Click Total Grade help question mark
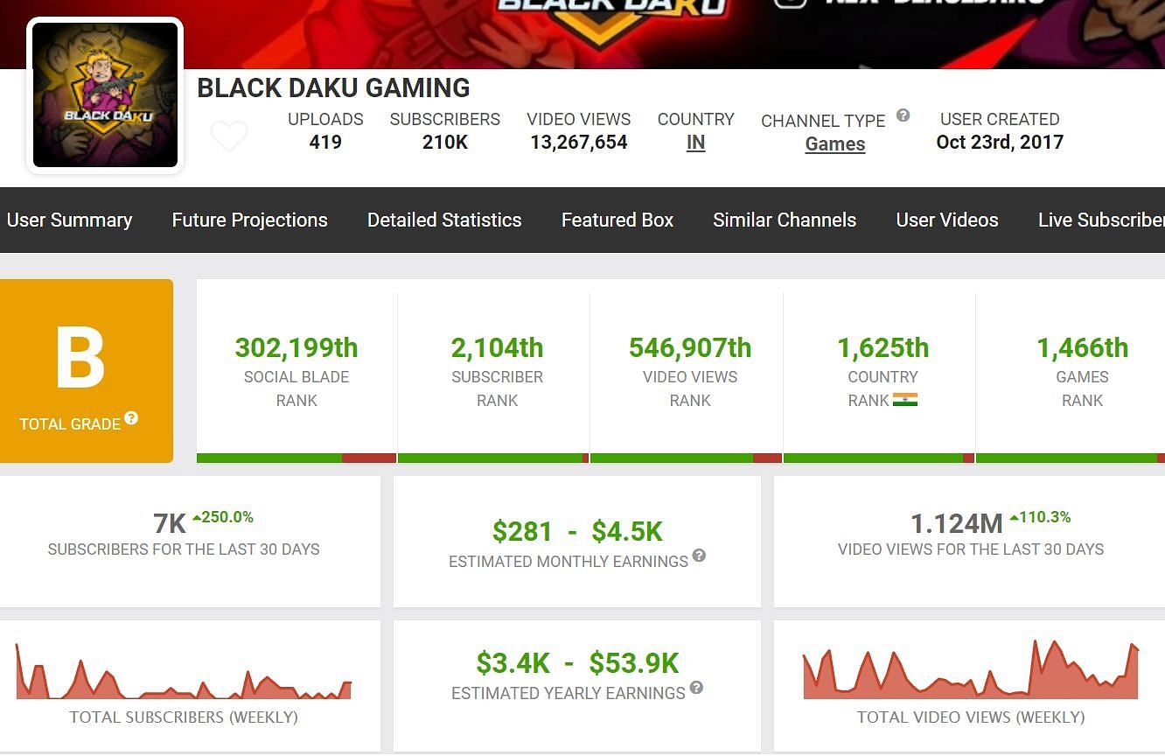The height and width of the screenshot is (756, 1165). (x=131, y=418)
